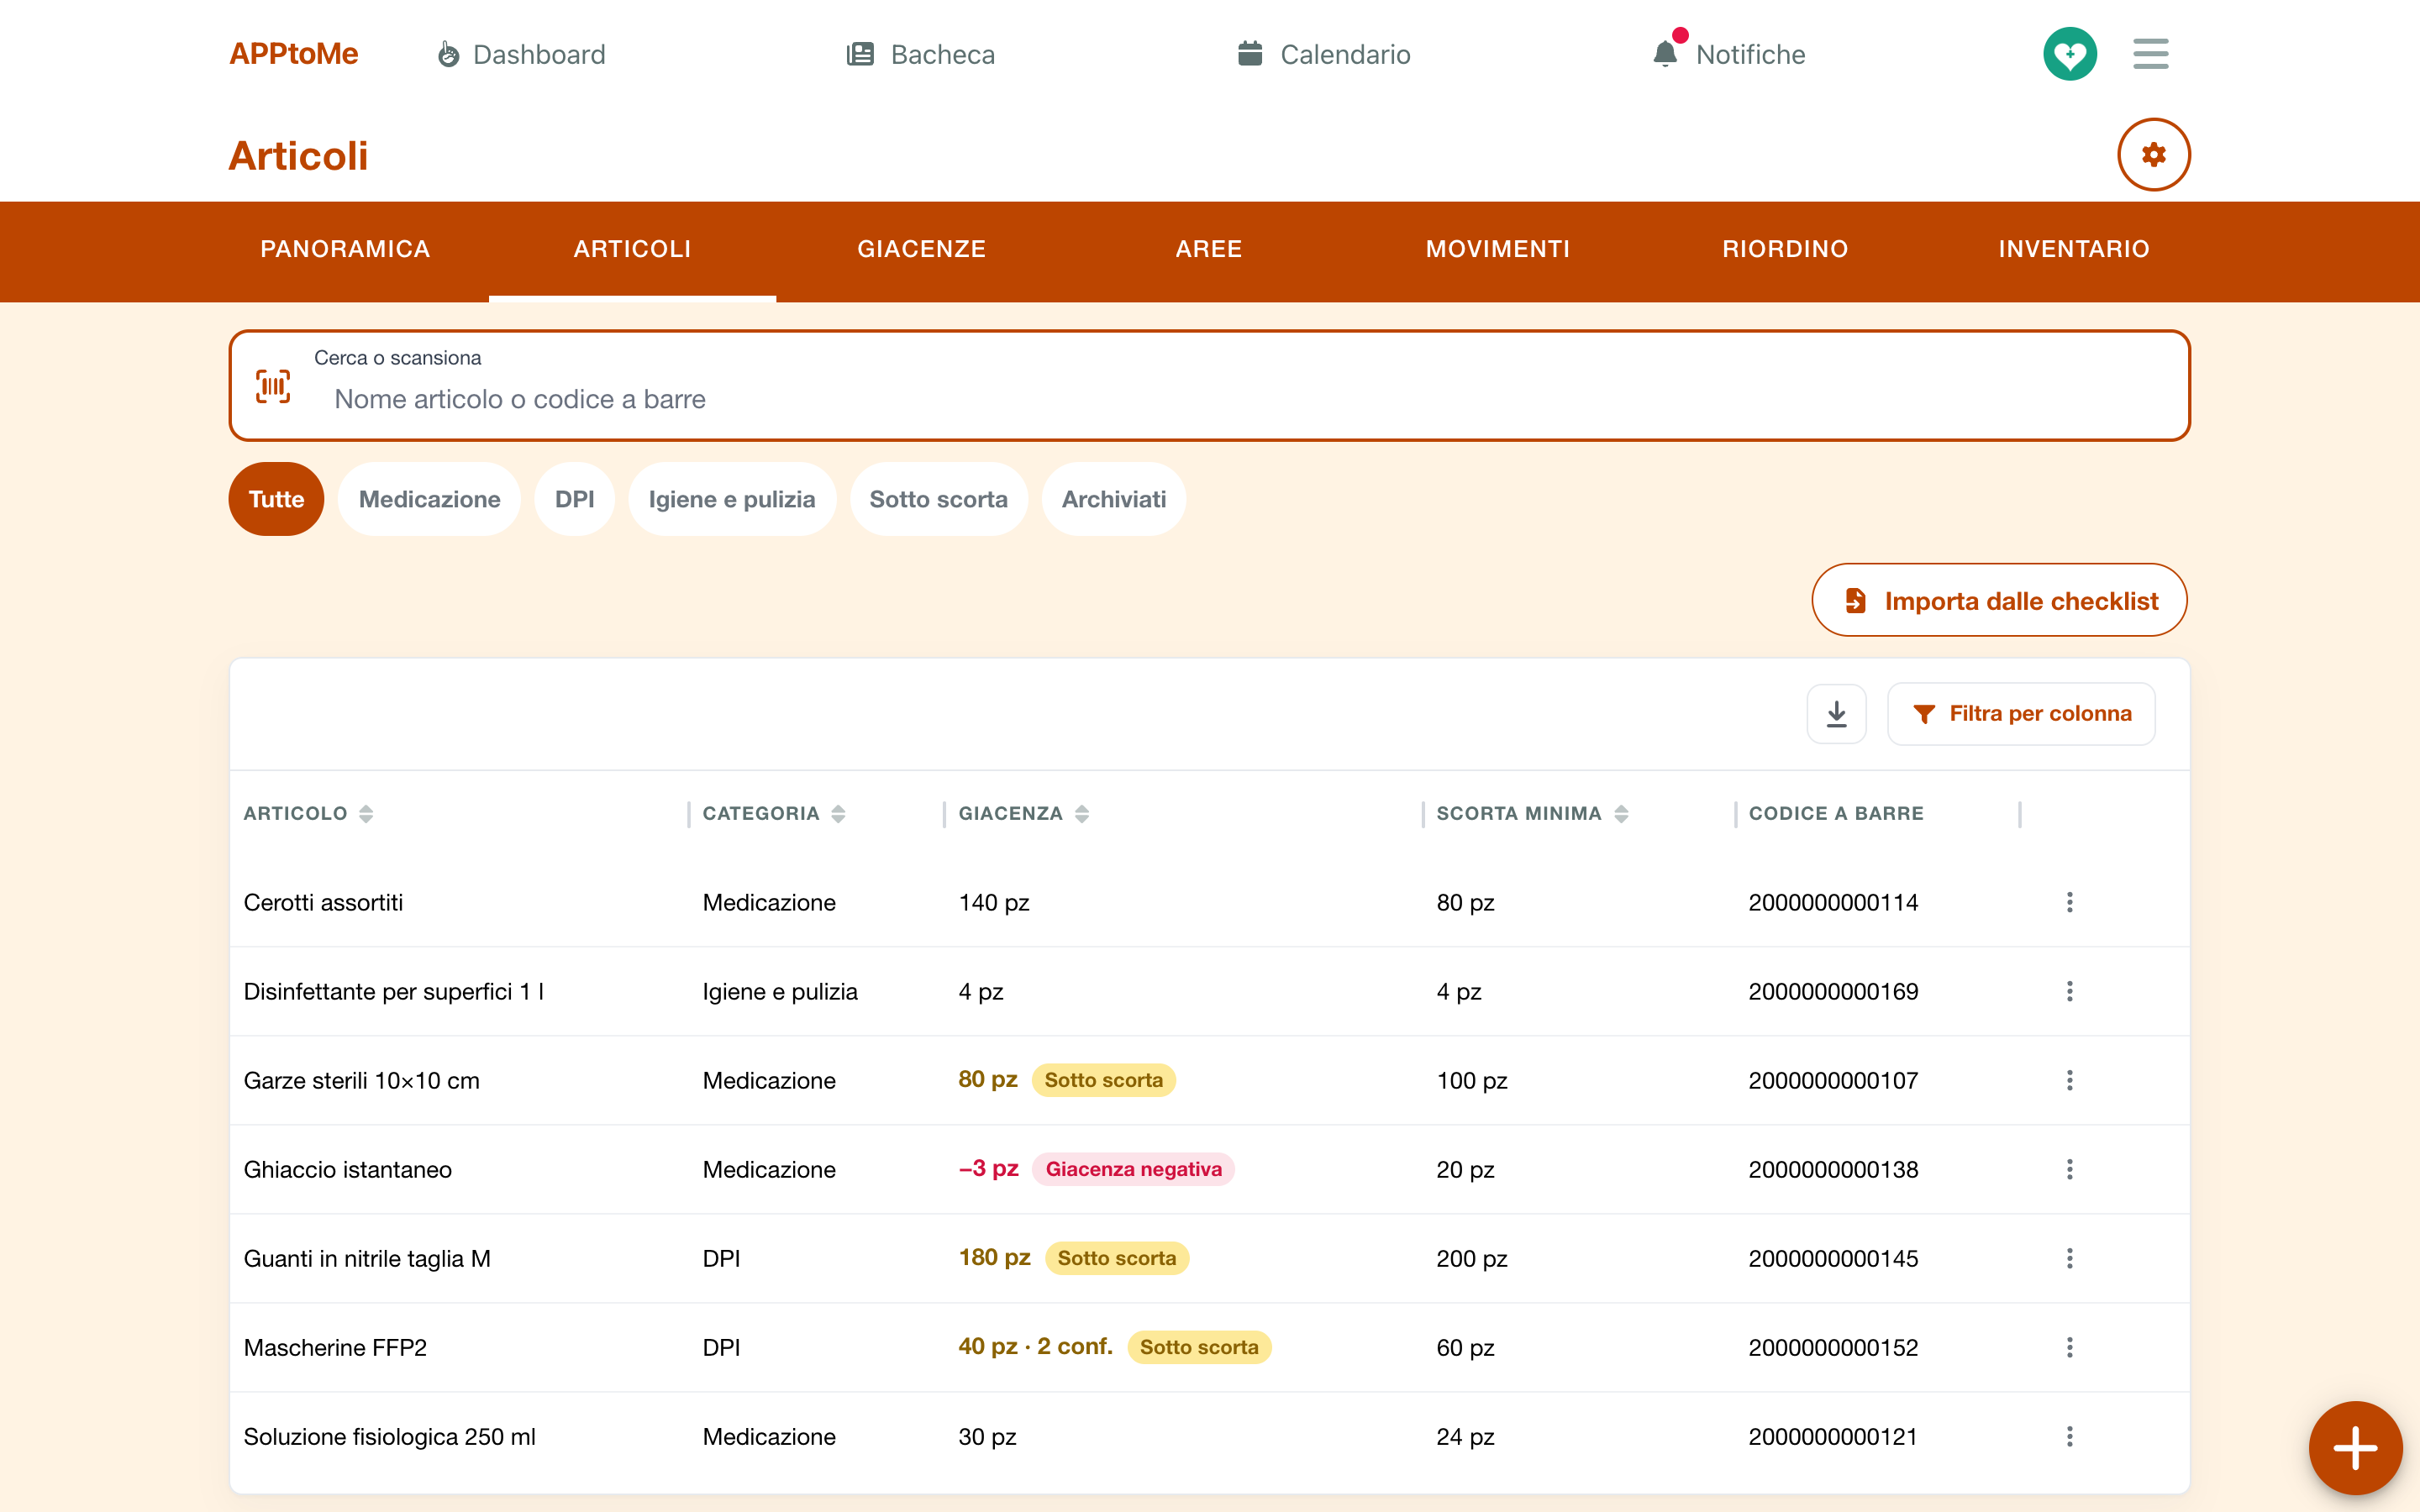Open row menu for Cerotti assortiti
Image resolution: width=2420 pixels, height=1512 pixels.
tap(2069, 902)
